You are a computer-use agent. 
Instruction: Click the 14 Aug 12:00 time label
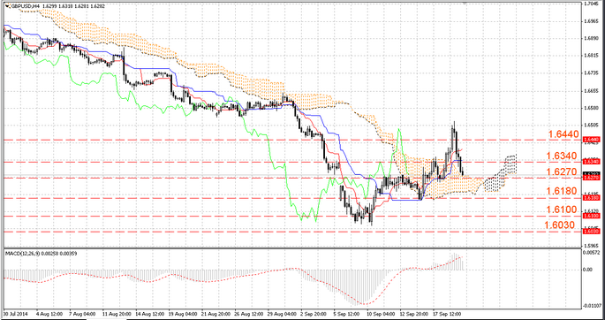[149, 313]
